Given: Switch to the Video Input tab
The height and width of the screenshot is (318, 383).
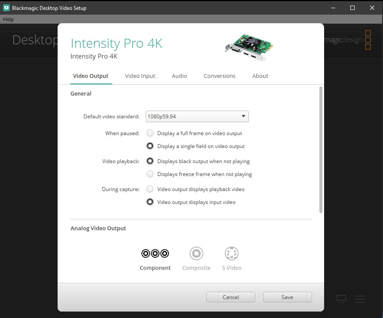Looking at the screenshot, I should coord(140,76).
